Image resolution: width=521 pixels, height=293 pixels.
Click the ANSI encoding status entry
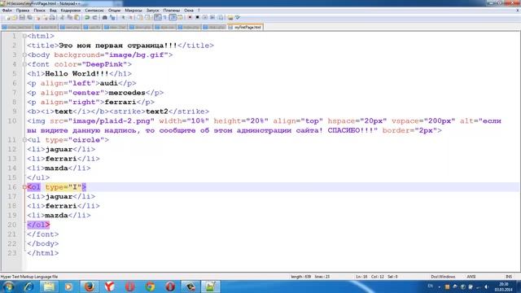[x=471, y=277]
